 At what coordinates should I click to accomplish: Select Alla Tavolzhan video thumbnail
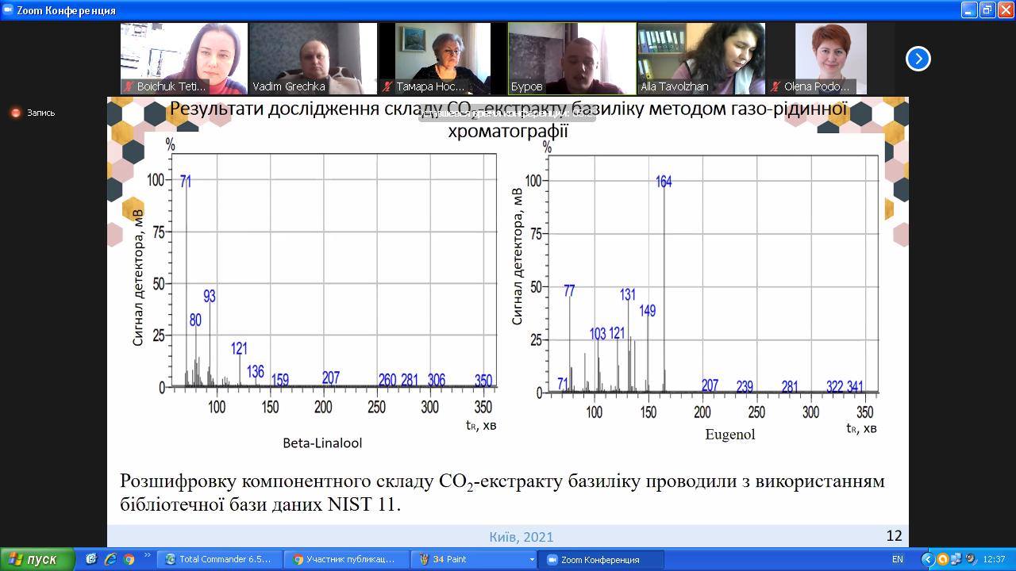[x=701, y=59]
